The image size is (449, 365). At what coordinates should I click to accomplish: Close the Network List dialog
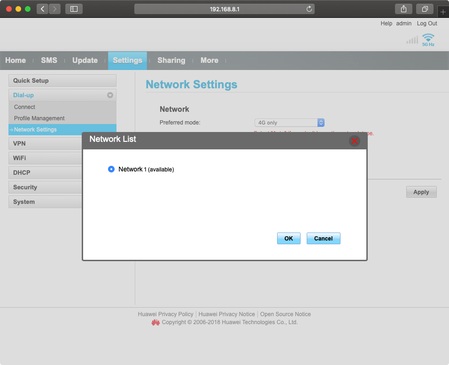(355, 140)
